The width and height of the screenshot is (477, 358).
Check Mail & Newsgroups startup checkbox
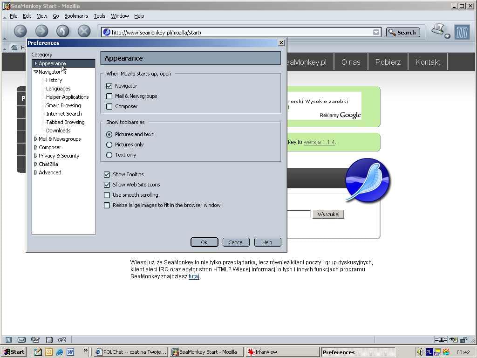(x=109, y=96)
